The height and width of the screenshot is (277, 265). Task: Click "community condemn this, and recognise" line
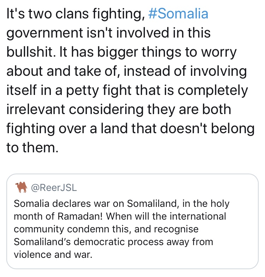pyautogui.click(x=106, y=229)
